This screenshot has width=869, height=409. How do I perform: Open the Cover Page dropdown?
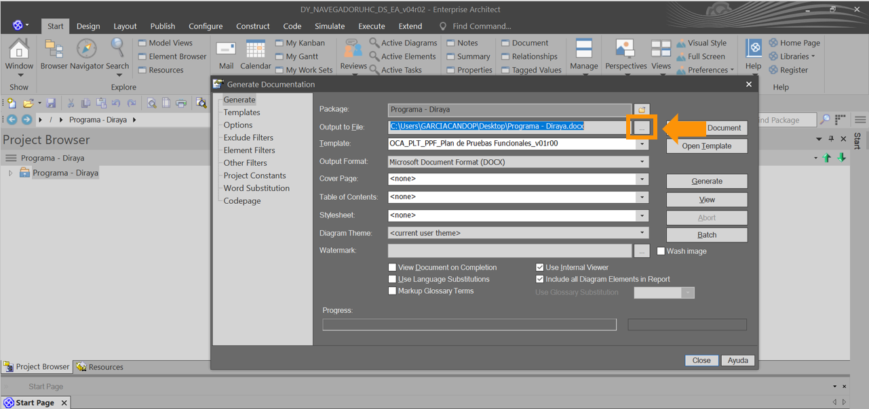pos(642,179)
